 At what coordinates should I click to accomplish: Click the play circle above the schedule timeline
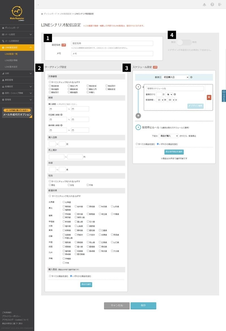point(138,87)
